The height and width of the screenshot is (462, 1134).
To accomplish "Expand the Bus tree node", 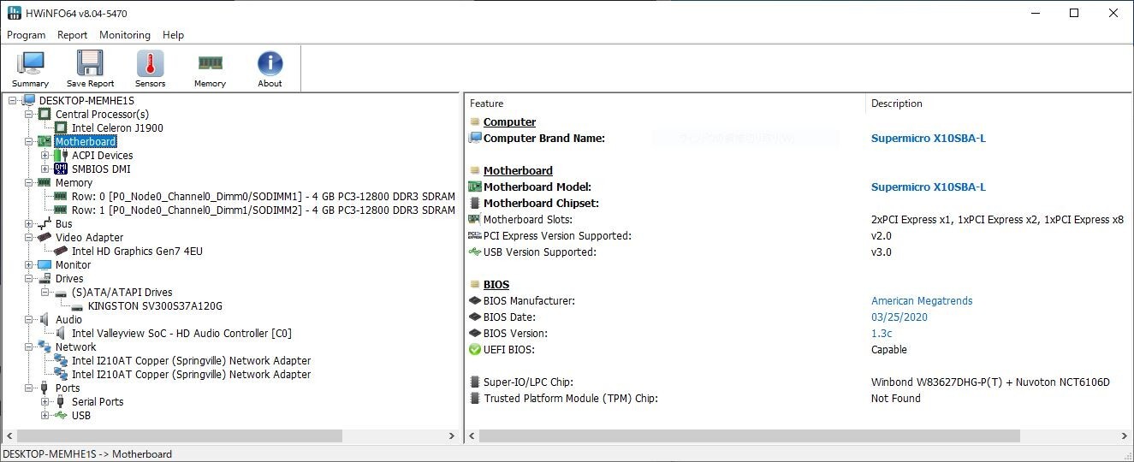I will (x=29, y=223).
